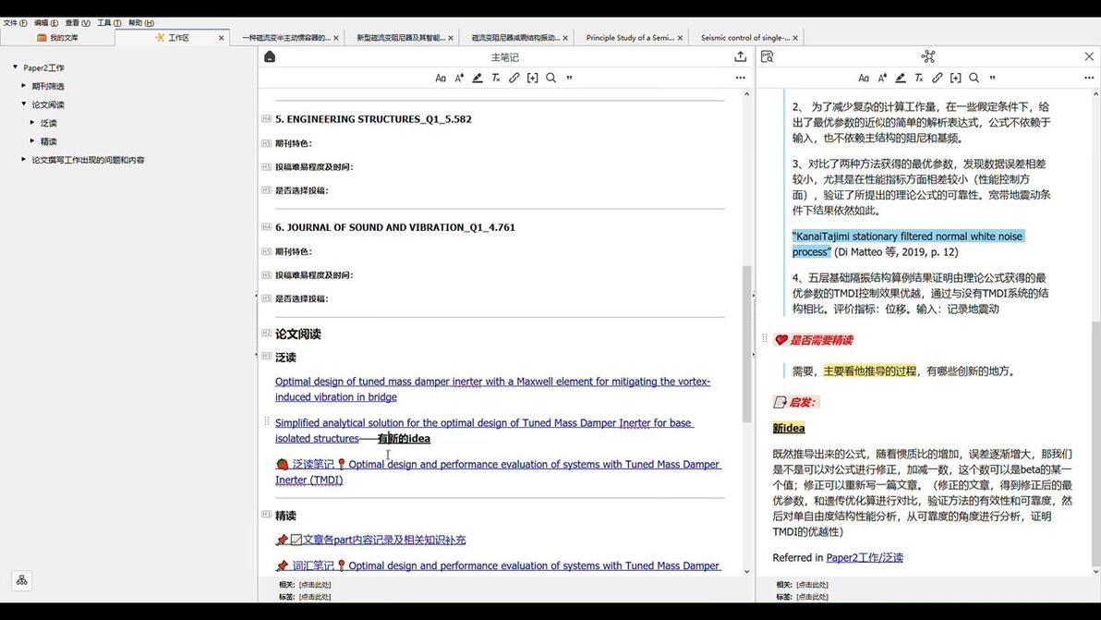Close the right preview note pane
This screenshot has width=1101, height=620.
1089,56
